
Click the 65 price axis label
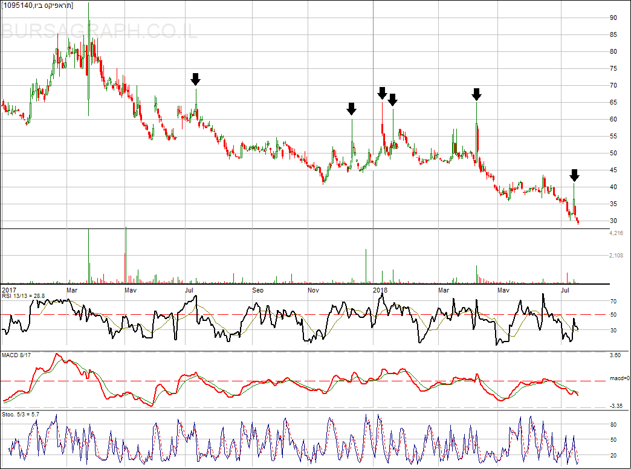coord(613,102)
